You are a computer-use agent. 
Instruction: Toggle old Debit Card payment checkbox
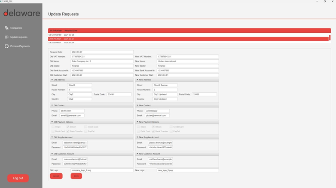tap(53, 131)
